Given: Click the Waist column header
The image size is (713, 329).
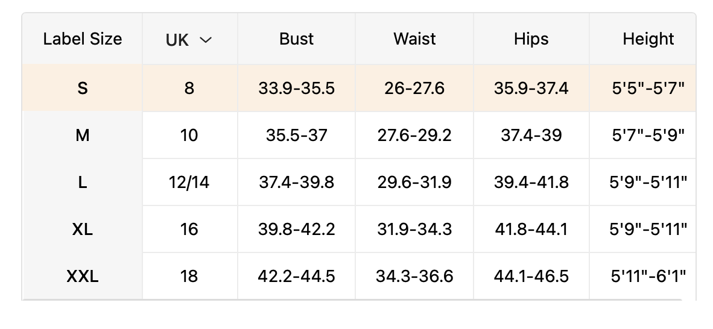Looking at the screenshot, I should coord(414,39).
